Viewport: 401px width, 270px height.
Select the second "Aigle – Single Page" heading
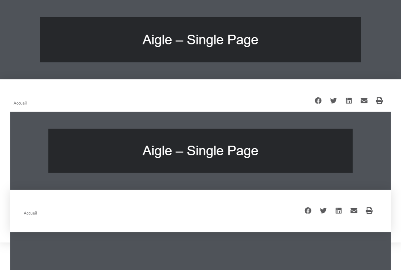[200, 151]
